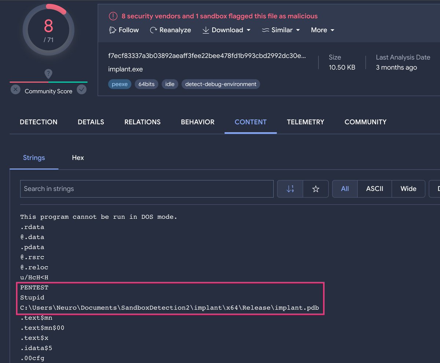Click the detect-debug-environment tag
The height and width of the screenshot is (363, 440).
click(221, 84)
